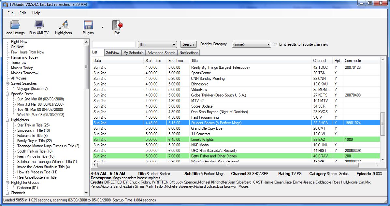Click the tree panel scroll up arrow

tap(86, 42)
